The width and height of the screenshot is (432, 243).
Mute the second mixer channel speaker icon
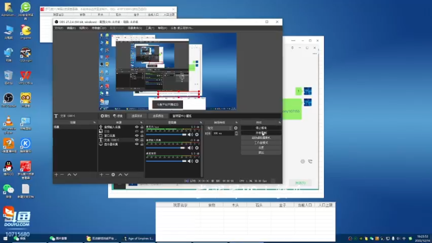click(x=190, y=147)
